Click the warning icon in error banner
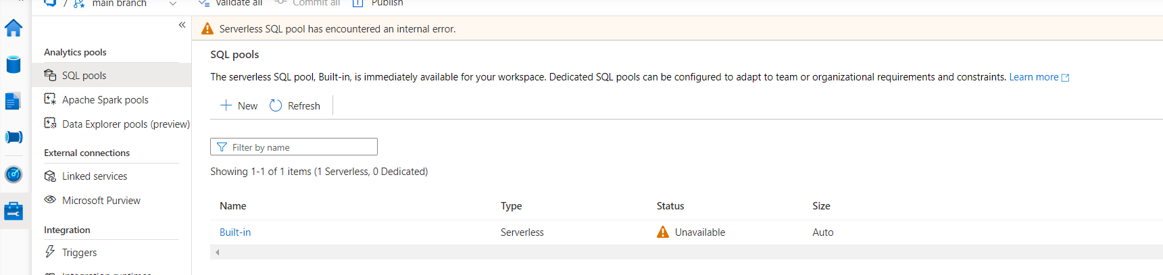 coord(207,29)
